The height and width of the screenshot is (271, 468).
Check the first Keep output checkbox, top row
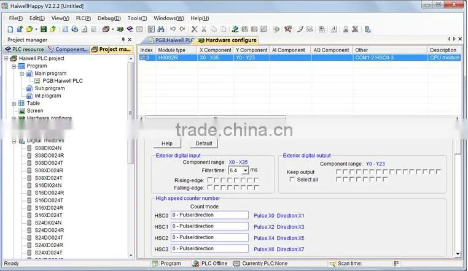339,172
